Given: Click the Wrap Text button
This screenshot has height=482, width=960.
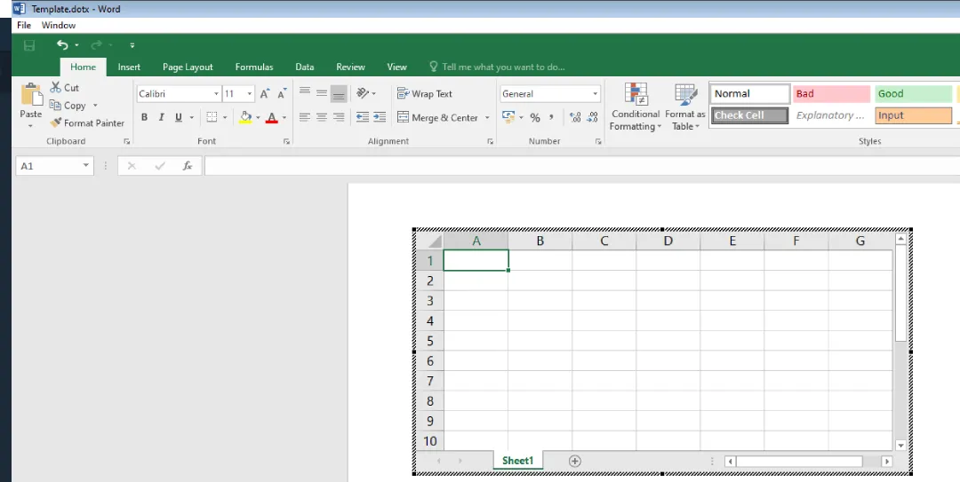Looking at the screenshot, I should click(424, 93).
